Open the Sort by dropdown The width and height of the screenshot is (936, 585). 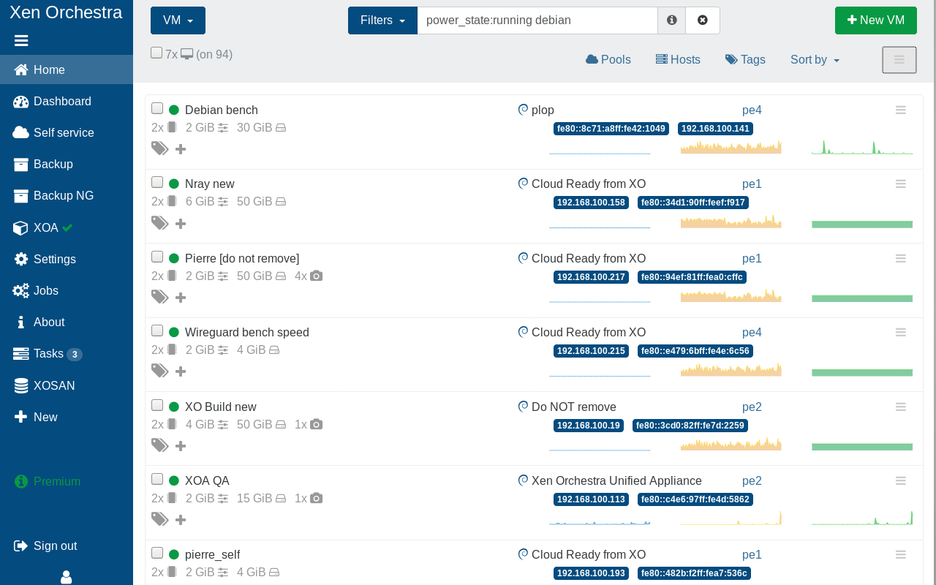click(x=813, y=59)
